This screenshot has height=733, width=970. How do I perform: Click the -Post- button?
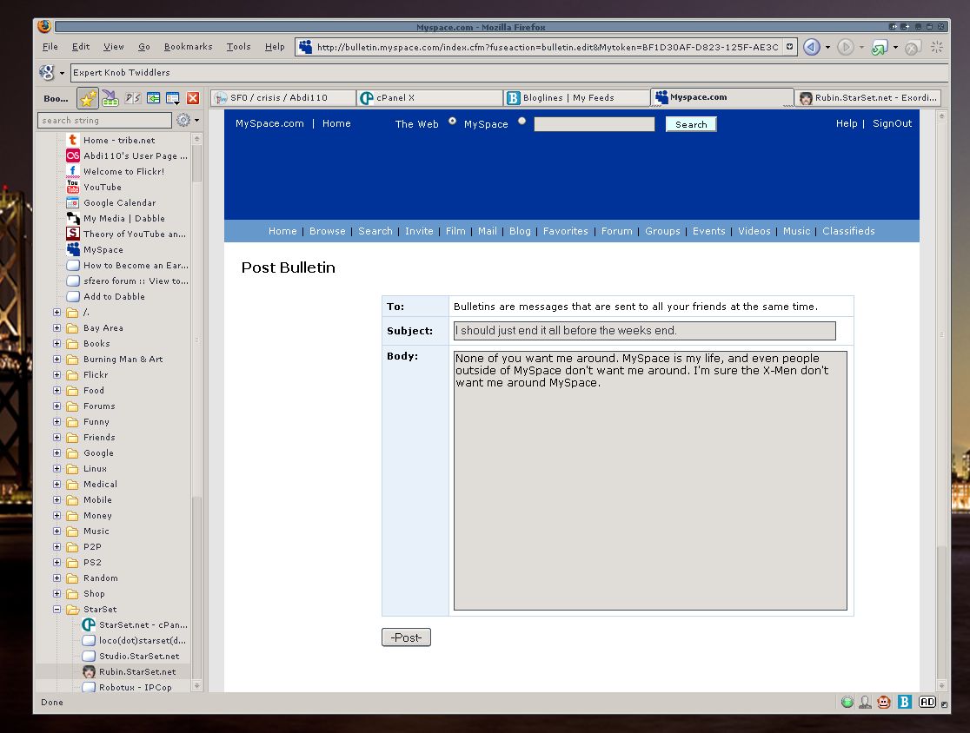[406, 637]
